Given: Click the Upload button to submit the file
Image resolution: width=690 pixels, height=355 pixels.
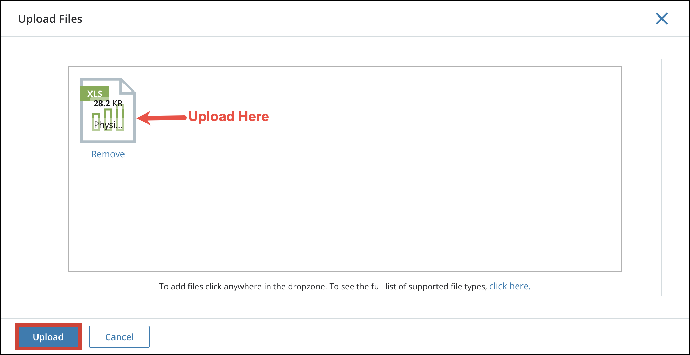Looking at the screenshot, I should [48, 337].
